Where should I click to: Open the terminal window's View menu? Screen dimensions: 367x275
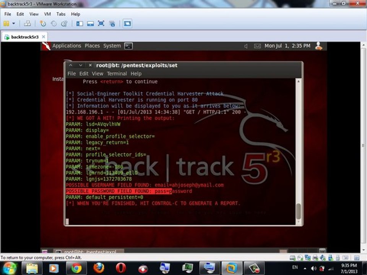(x=97, y=74)
